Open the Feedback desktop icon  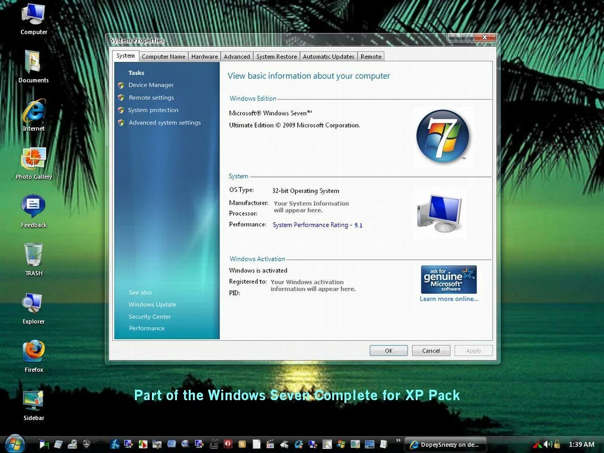click(34, 211)
